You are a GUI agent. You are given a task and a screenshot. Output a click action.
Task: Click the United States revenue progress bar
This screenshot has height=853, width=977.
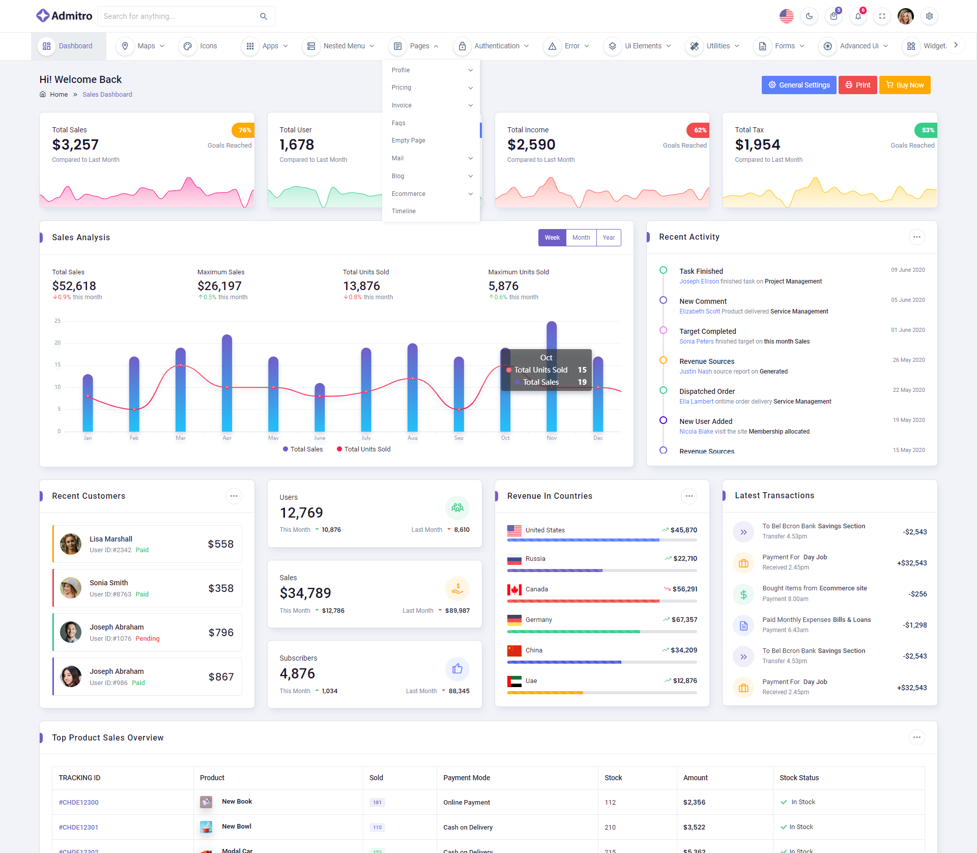[x=601, y=540]
